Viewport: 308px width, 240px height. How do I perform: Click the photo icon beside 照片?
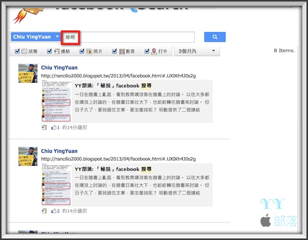(x=89, y=51)
